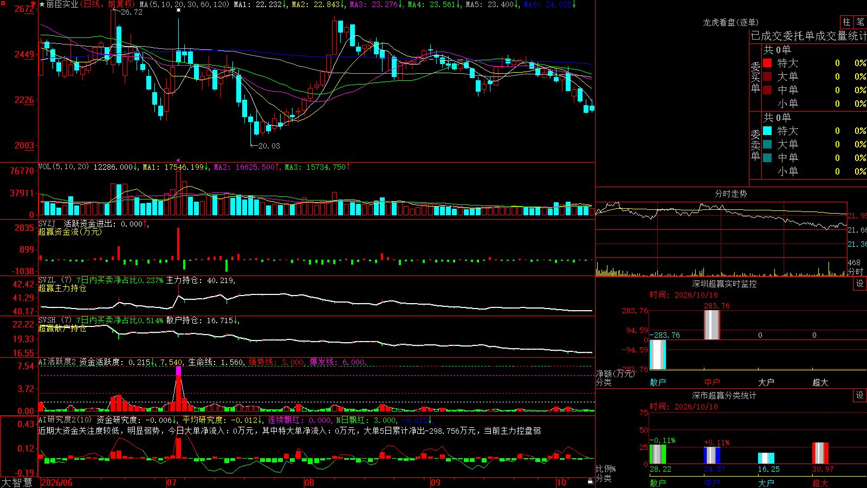Open 设 settings for 深圳超赢实时监控

860,284
